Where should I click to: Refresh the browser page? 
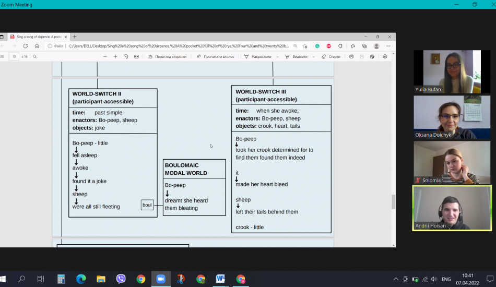click(26, 46)
